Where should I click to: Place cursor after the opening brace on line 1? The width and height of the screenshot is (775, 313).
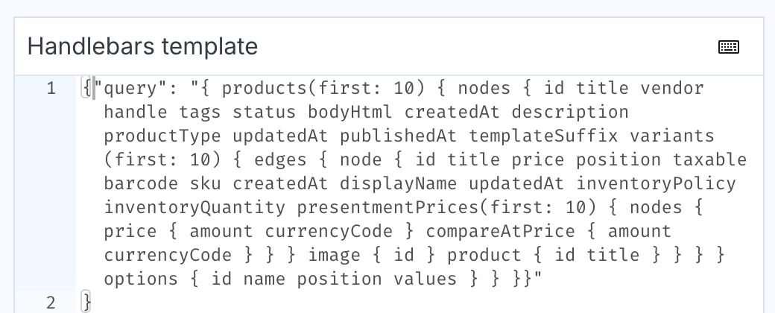pos(93,89)
